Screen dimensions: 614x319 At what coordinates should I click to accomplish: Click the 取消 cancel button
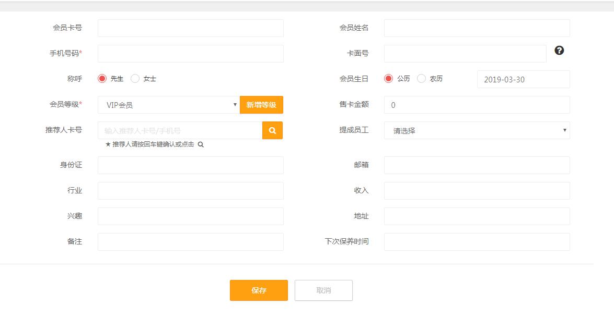[x=323, y=290]
